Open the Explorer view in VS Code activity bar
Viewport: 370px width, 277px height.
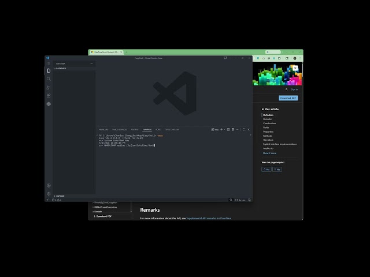click(x=49, y=70)
